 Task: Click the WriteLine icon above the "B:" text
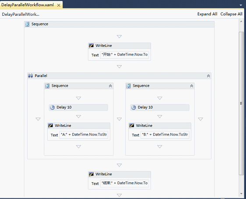132,126
